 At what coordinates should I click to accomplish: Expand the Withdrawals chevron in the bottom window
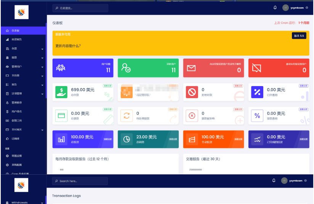coord(42,202)
